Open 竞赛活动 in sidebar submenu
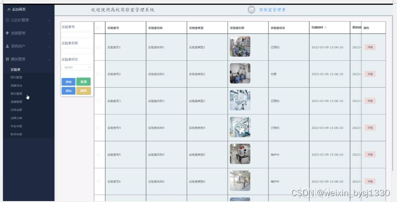 pos(16,85)
